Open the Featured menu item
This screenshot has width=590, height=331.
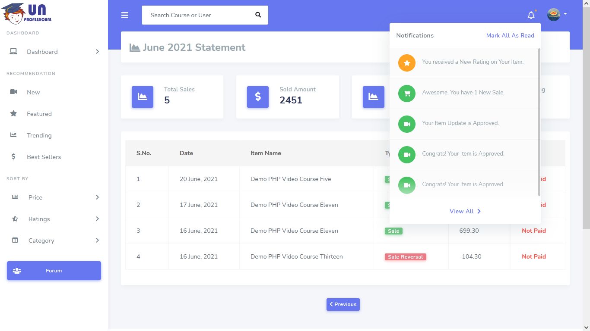click(x=54, y=114)
